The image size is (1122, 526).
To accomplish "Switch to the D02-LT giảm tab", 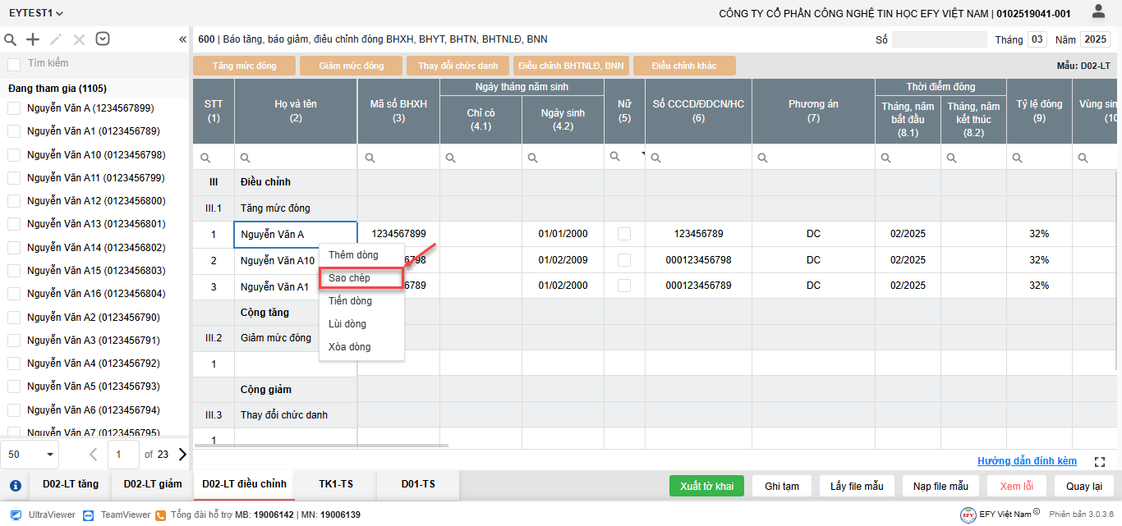I will pyautogui.click(x=153, y=484).
